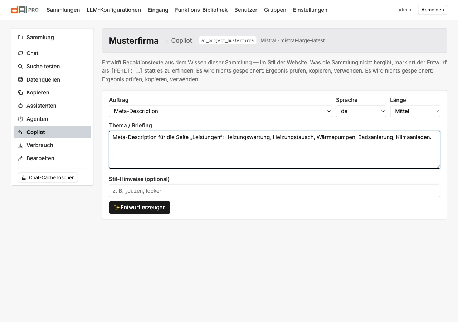Click the sparkle icon beside Copilot
The width and height of the screenshot is (458, 322).
click(x=20, y=132)
